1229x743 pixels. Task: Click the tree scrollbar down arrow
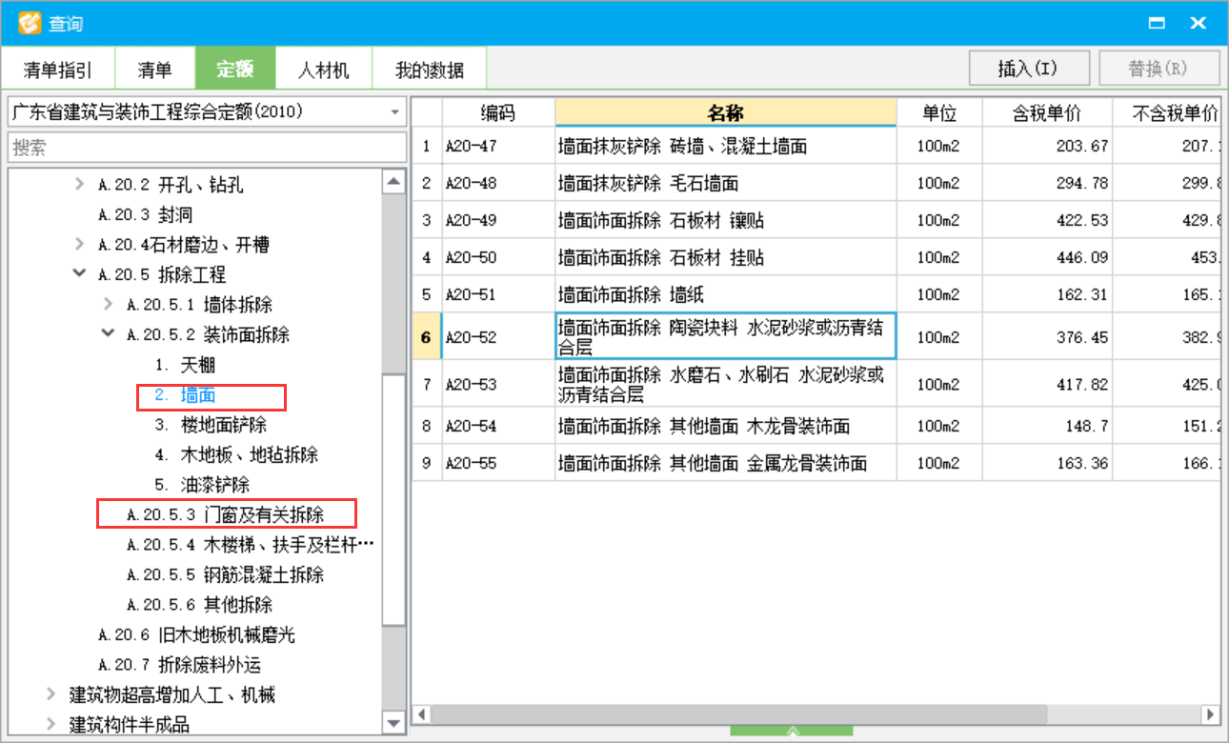[x=393, y=723]
